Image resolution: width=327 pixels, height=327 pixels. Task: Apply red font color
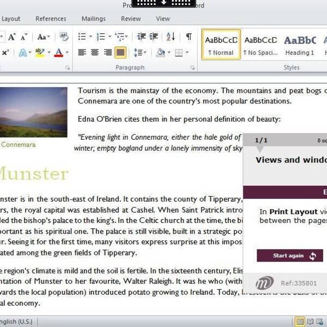(59, 52)
